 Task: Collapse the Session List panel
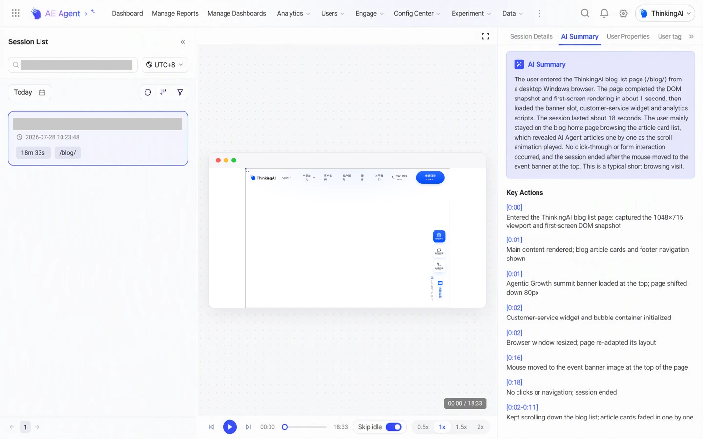coord(183,42)
